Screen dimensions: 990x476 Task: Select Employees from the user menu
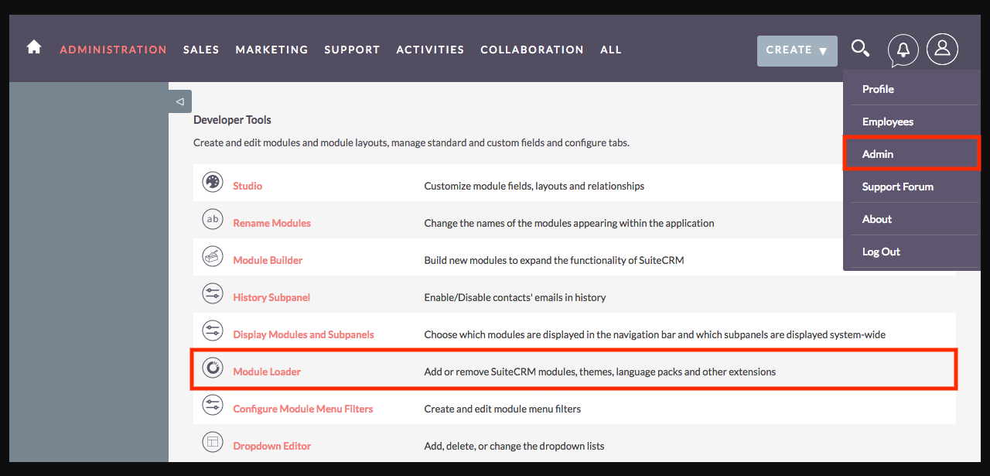[x=888, y=122]
